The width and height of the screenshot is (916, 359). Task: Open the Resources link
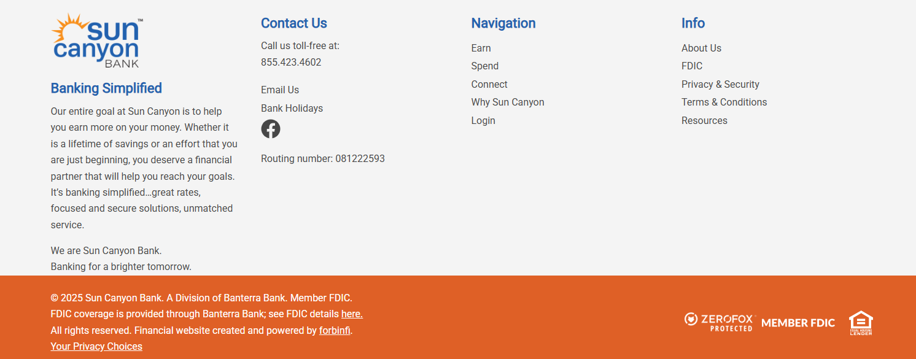704,121
